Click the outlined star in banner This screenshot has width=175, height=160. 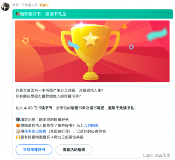(x=25, y=41)
